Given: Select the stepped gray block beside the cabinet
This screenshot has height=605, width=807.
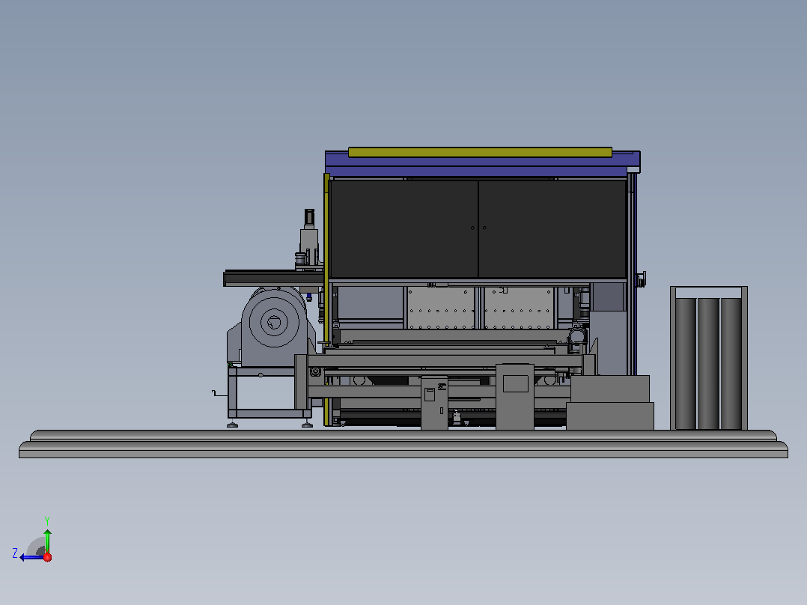Looking at the screenshot, I should [x=610, y=403].
